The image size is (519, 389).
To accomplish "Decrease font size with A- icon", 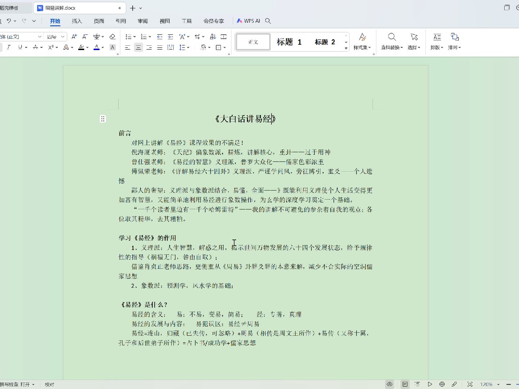I will 85,37.
